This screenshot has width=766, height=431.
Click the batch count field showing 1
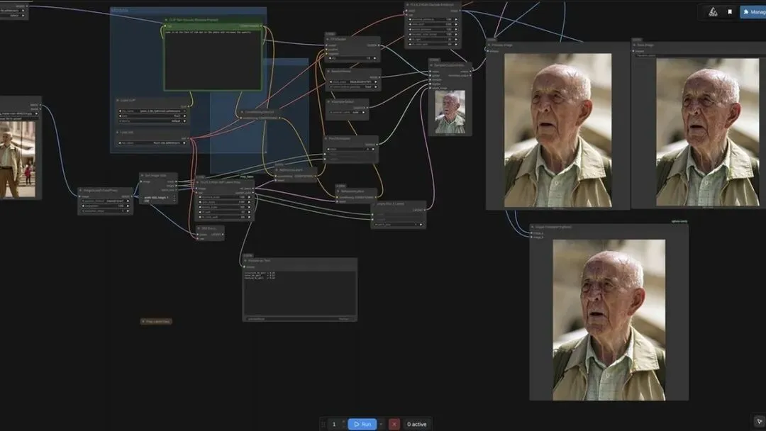click(334, 424)
